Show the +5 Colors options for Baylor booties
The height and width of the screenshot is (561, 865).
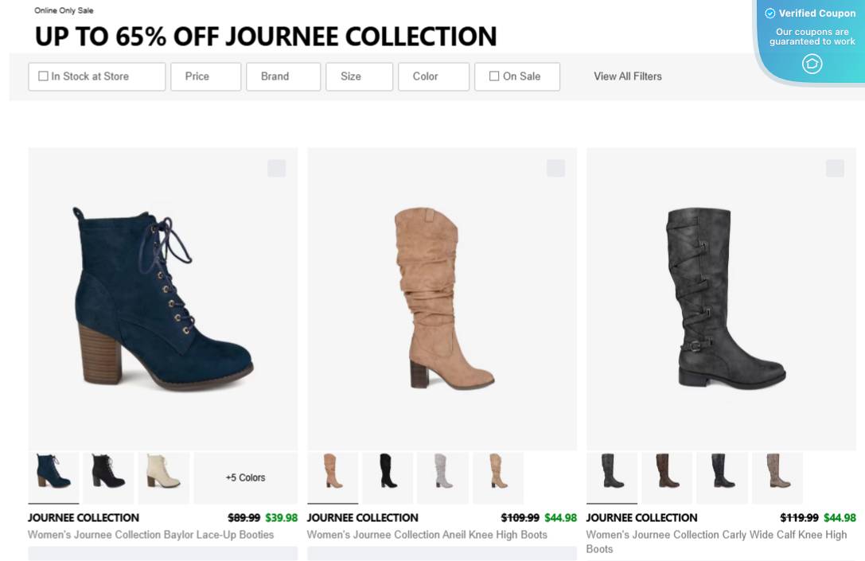tap(245, 477)
